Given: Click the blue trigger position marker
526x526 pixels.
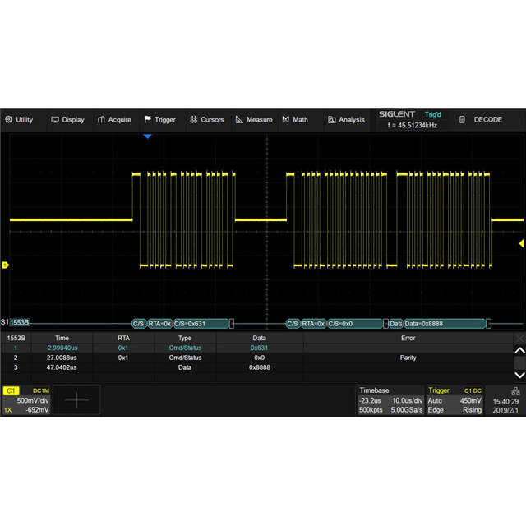Looking at the screenshot, I should 148,136.
